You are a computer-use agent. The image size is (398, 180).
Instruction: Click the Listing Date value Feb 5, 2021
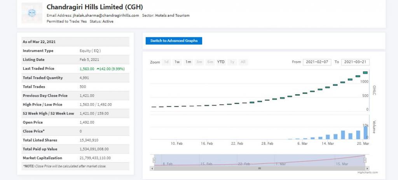pyautogui.click(x=89, y=60)
